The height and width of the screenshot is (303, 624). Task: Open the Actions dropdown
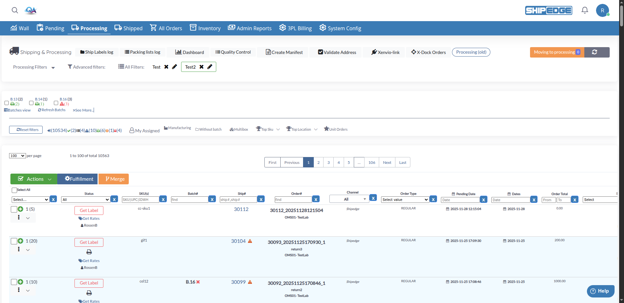click(33, 179)
